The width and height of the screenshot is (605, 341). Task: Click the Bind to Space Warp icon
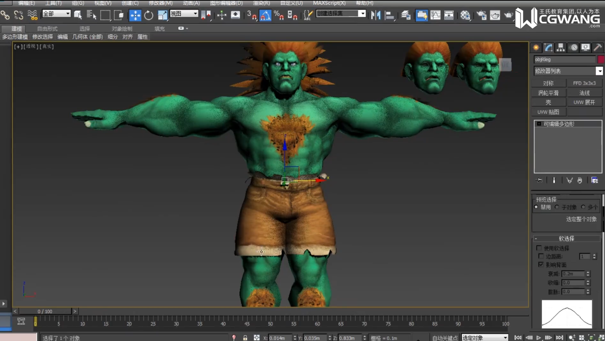click(32, 15)
